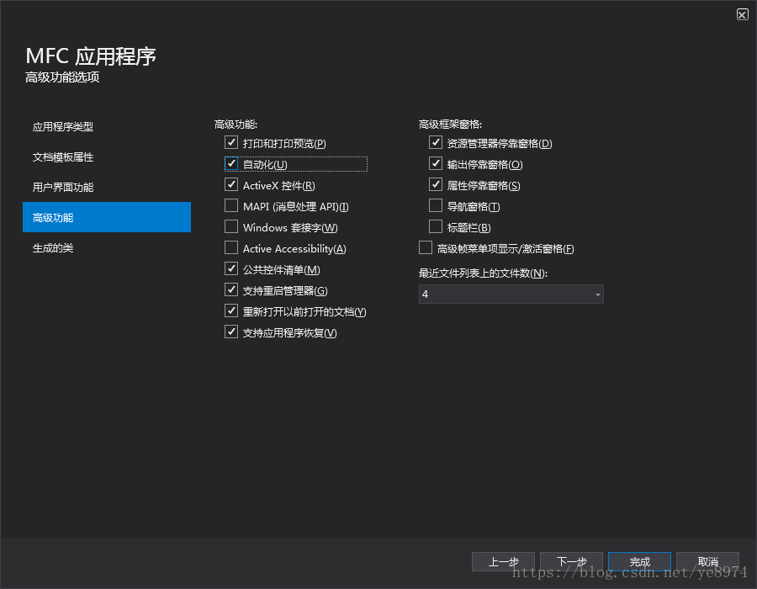Close the MFC wizard dialog

742,14
